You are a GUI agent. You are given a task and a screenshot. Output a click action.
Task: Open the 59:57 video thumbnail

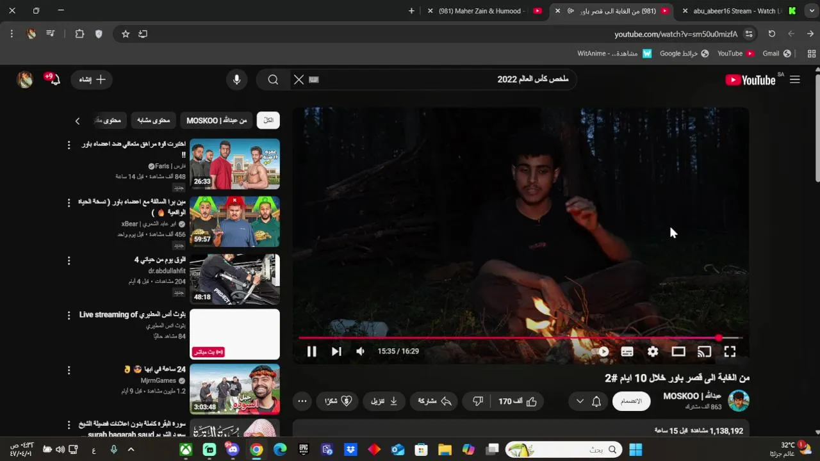(x=234, y=222)
